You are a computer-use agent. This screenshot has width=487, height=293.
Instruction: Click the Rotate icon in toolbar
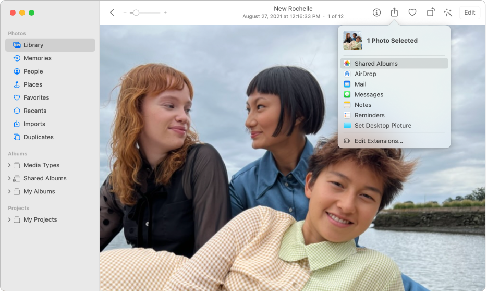(430, 13)
